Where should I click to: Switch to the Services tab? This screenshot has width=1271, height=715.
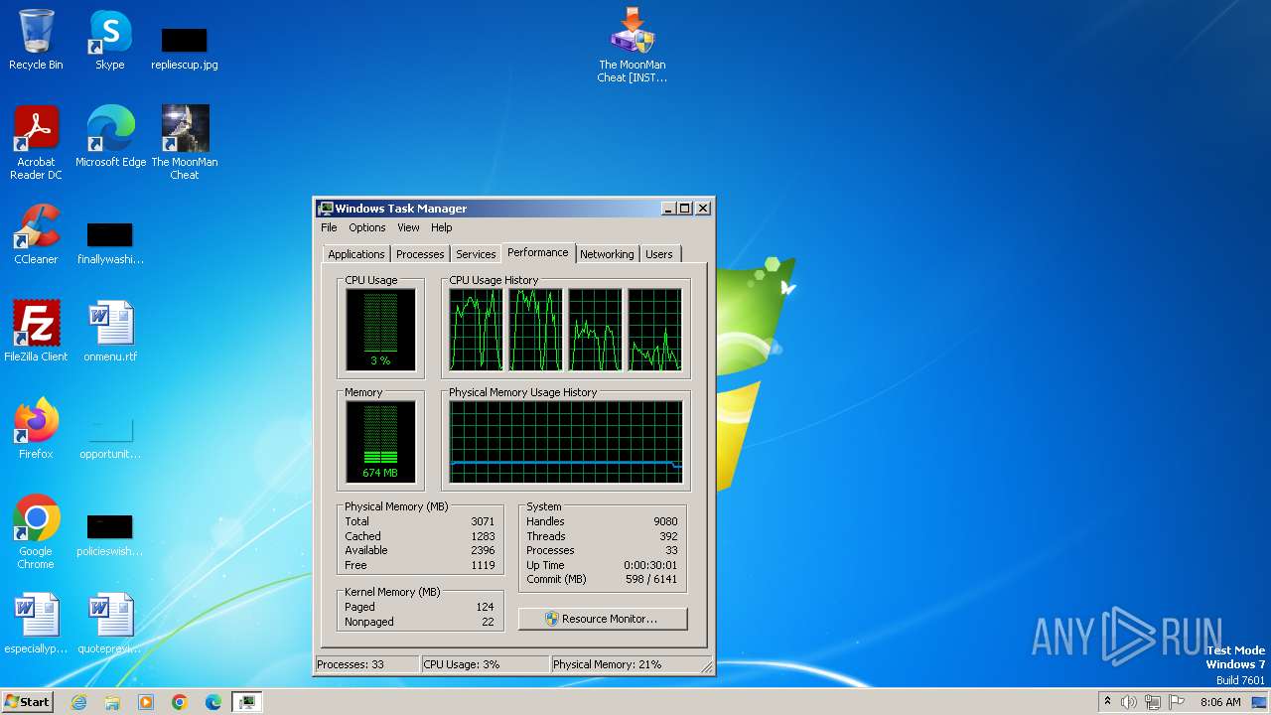coord(476,254)
